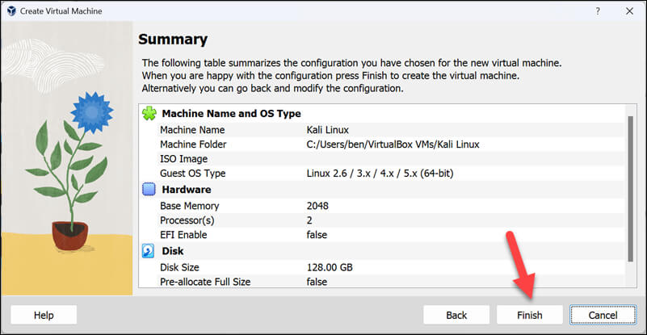Screen dimensions: 647x335
Task: Cancel the virtual machine creation
Action: (603, 315)
